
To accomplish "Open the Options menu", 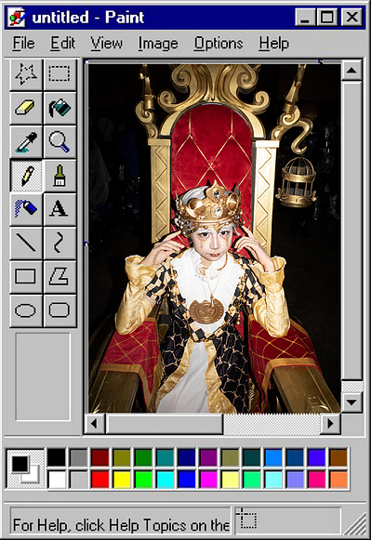I will 219,44.
